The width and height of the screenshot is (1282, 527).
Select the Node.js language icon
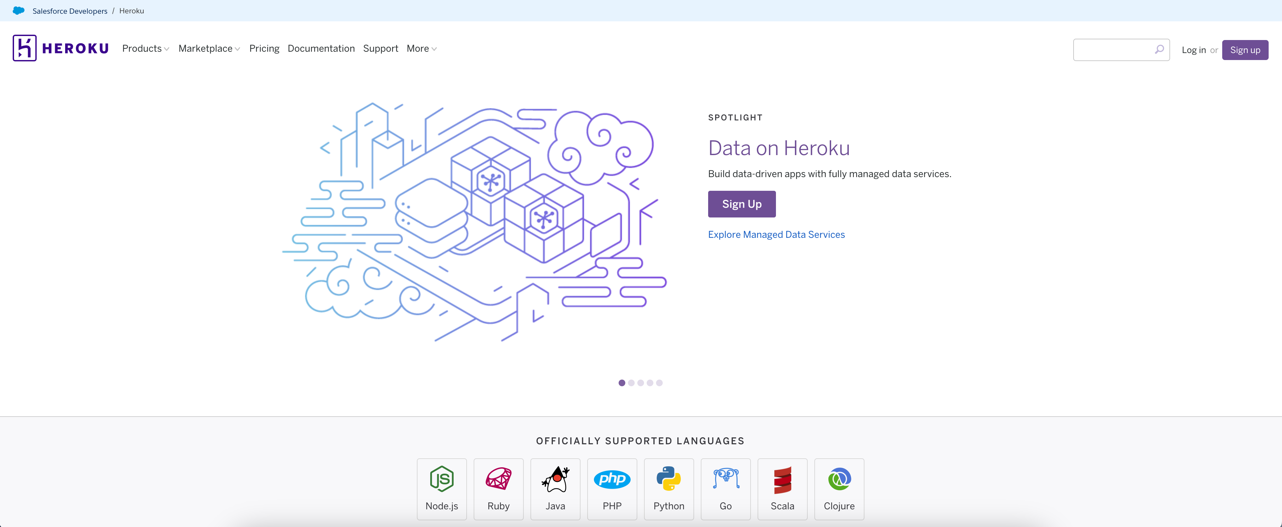(442, 479)
